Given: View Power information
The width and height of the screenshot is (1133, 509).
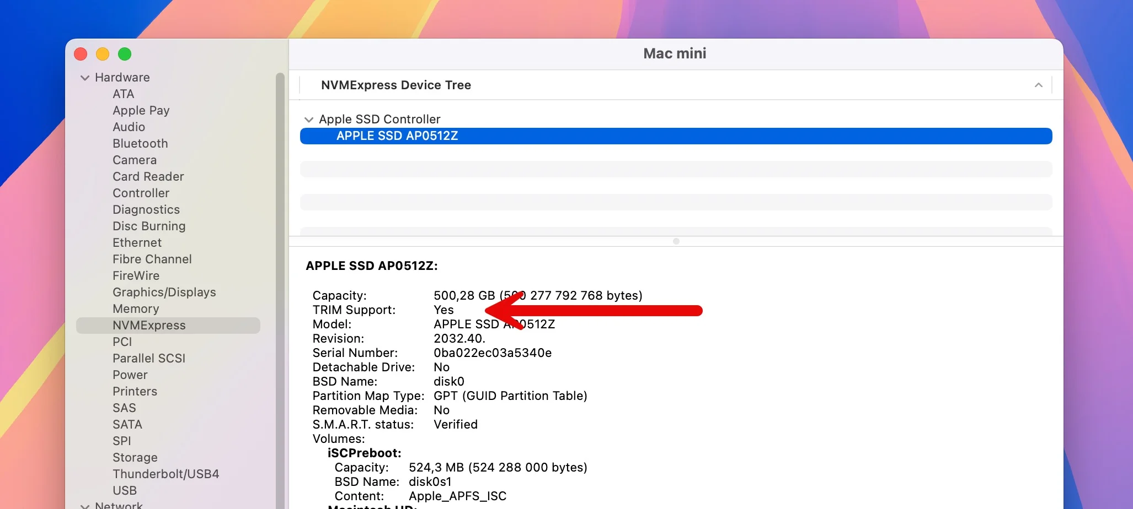Looking at the screenshot, I should [x=130, y=375].
